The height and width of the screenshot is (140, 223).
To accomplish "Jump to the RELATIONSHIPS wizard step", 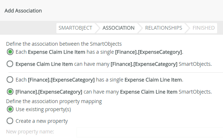I will point(164,28).
